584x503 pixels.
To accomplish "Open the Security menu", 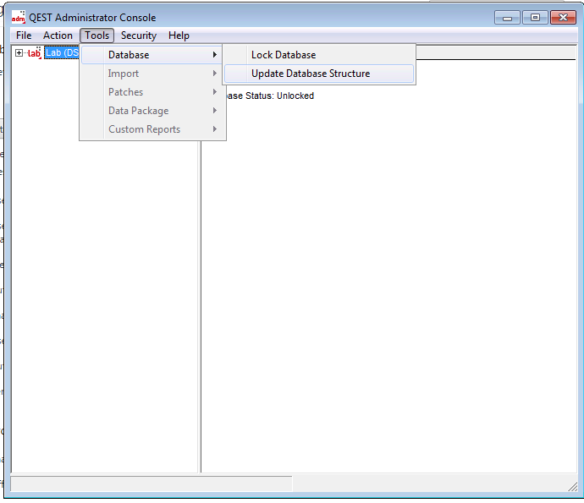I will point(138,36).
